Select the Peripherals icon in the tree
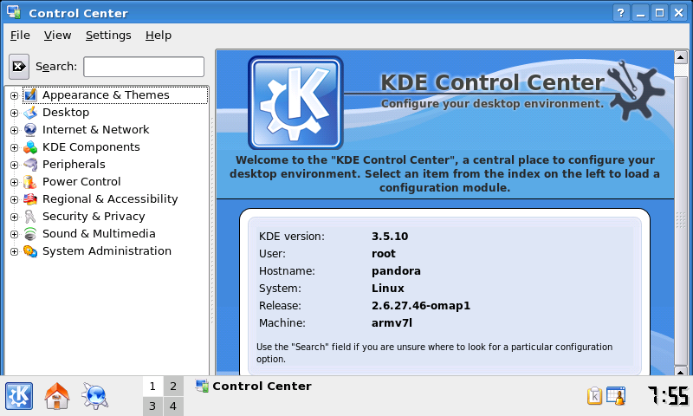693x416 pixels. click(30, 165)
